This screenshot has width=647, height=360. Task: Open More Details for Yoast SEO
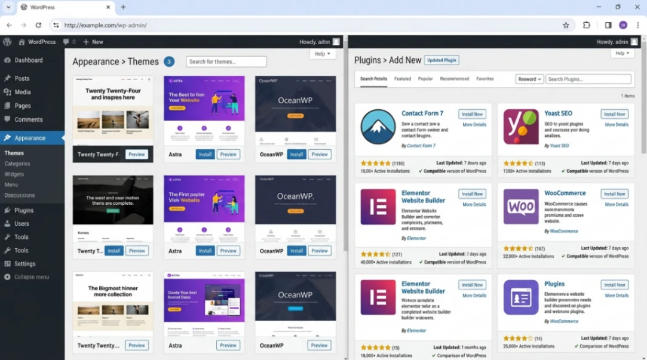pos(616,124)
